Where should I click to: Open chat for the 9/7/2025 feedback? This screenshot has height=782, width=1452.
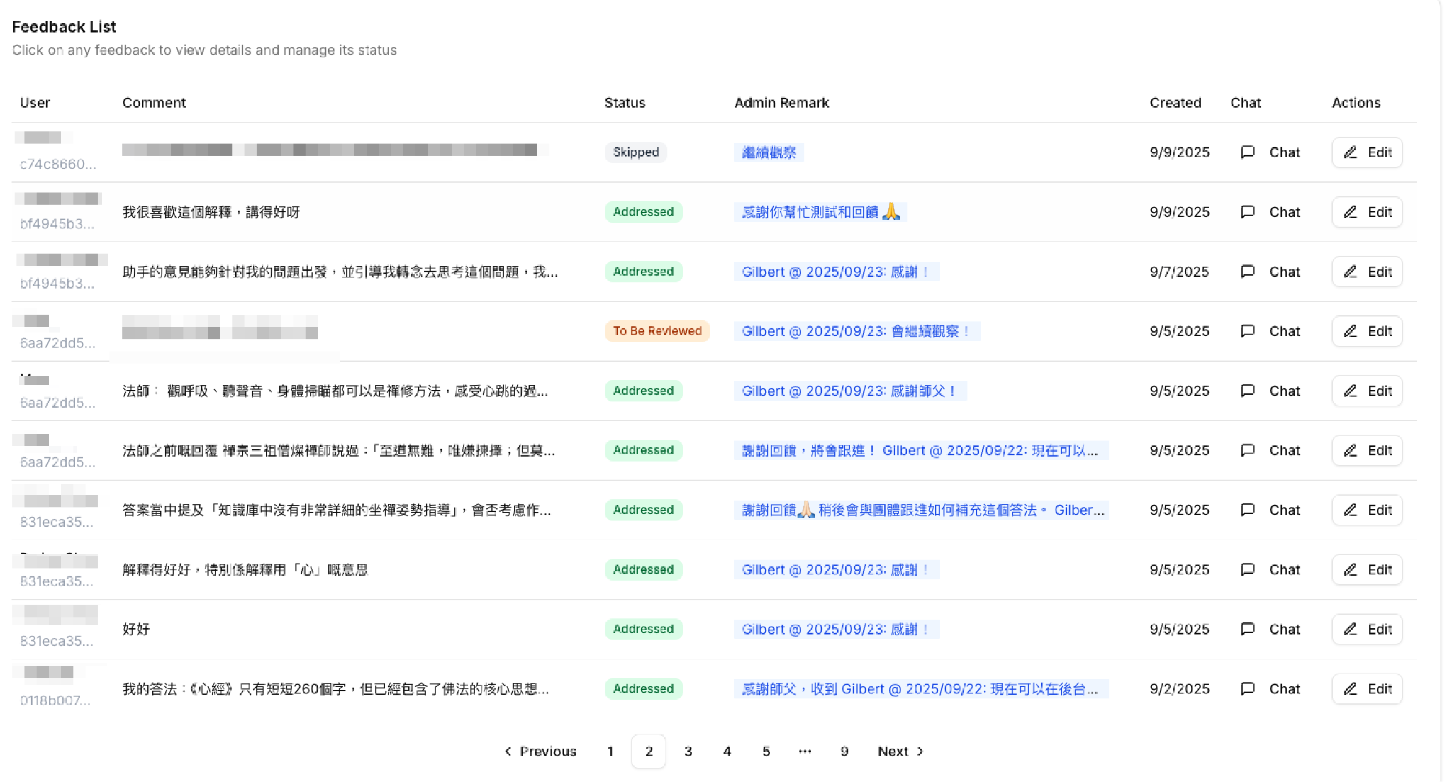click(1270, 272)
